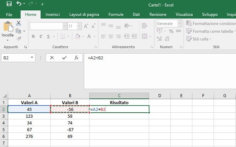Open the Revisione tab
236x147 pixels.
[x=158, y=14]
